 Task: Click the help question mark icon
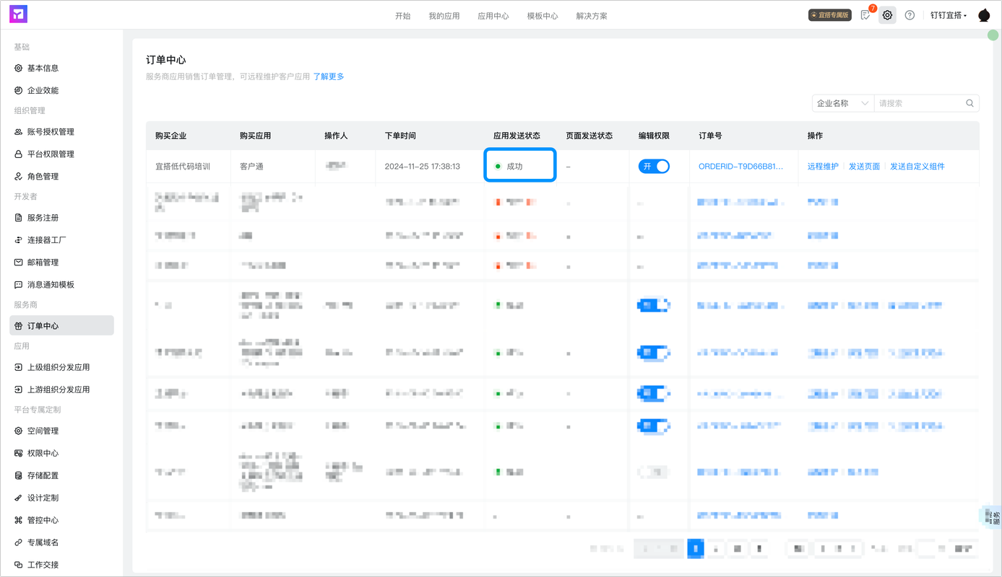(x=910, y=15)
